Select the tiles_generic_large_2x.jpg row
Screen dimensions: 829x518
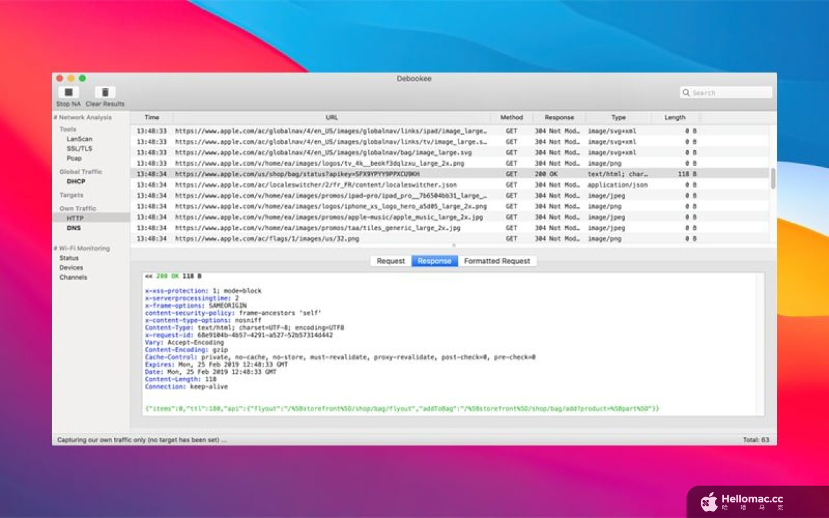[449, 228]
